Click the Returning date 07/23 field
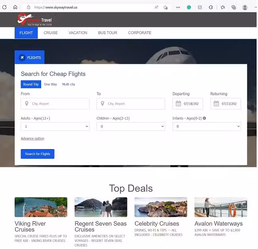 [226, 103]
